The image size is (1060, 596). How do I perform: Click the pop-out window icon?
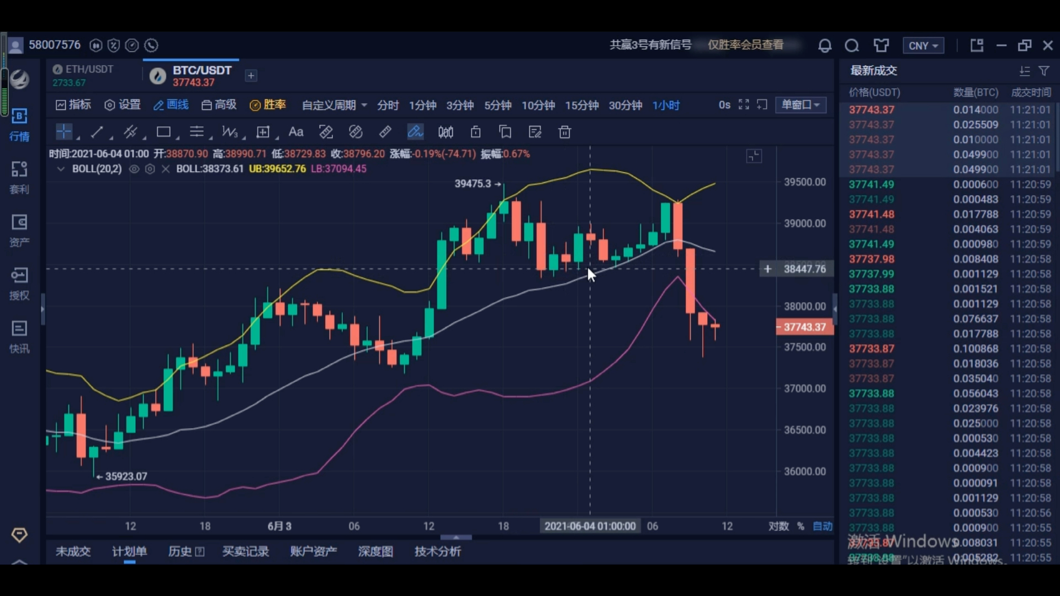977,45
